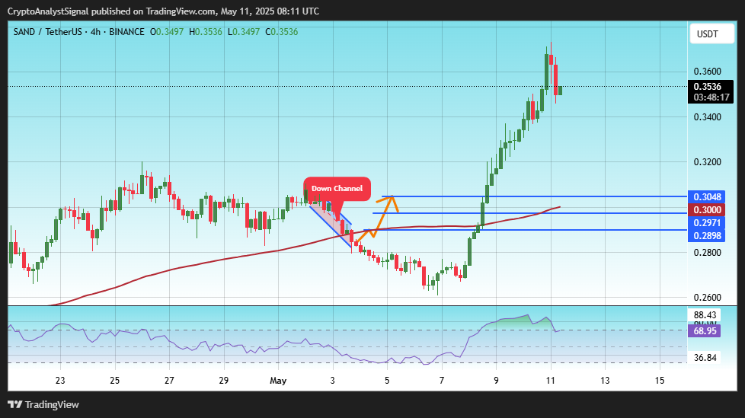The image size is (745, 418).
Task: Click the BINANCE exchange label
Action: pos(126,32)
